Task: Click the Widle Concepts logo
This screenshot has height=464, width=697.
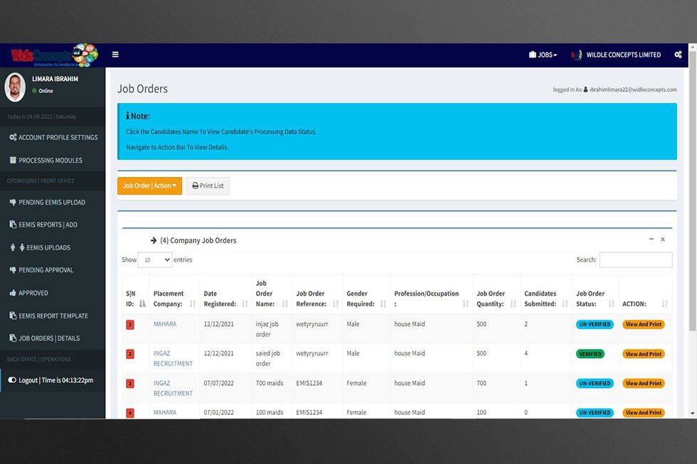Action: [53, 55]
